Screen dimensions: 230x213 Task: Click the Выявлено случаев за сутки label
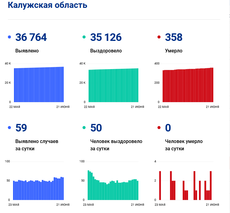click(x=37, y=145)
